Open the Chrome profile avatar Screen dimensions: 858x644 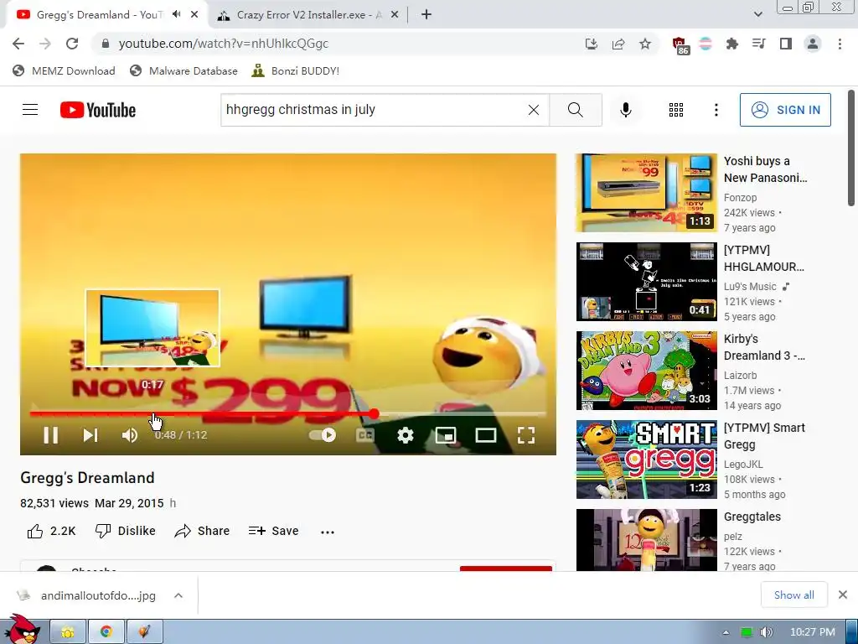pos(813,44)
